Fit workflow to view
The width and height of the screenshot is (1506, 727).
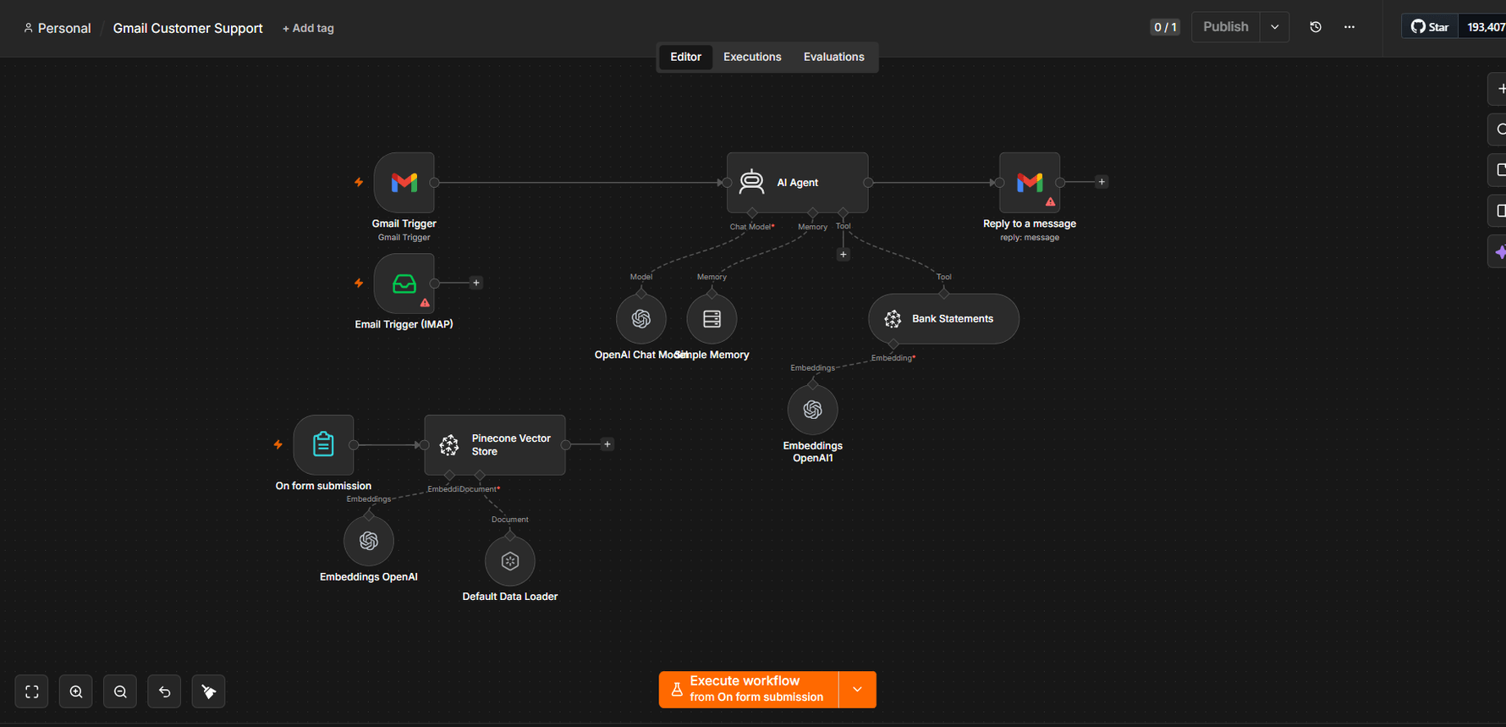click(x=31, y=691)
